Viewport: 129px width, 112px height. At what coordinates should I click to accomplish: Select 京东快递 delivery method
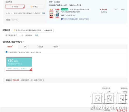[x=15, y=7]
